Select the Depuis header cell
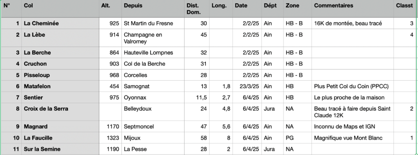 click(153, 9)
